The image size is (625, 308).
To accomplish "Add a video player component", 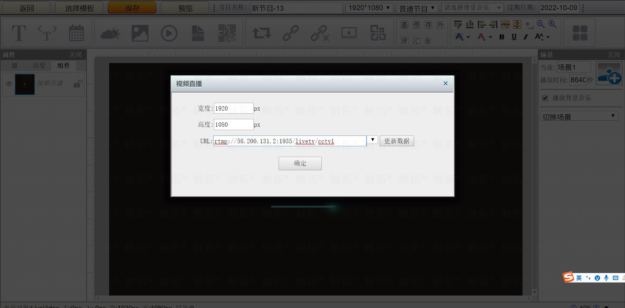I will [x=169, y=33].
